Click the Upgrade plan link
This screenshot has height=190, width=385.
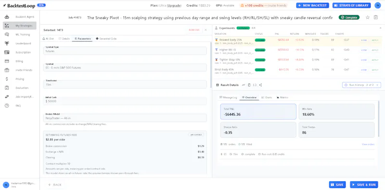tap(174, 5)
